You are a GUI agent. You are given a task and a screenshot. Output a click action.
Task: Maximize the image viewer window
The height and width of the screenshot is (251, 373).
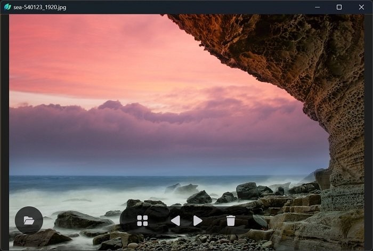339,7
